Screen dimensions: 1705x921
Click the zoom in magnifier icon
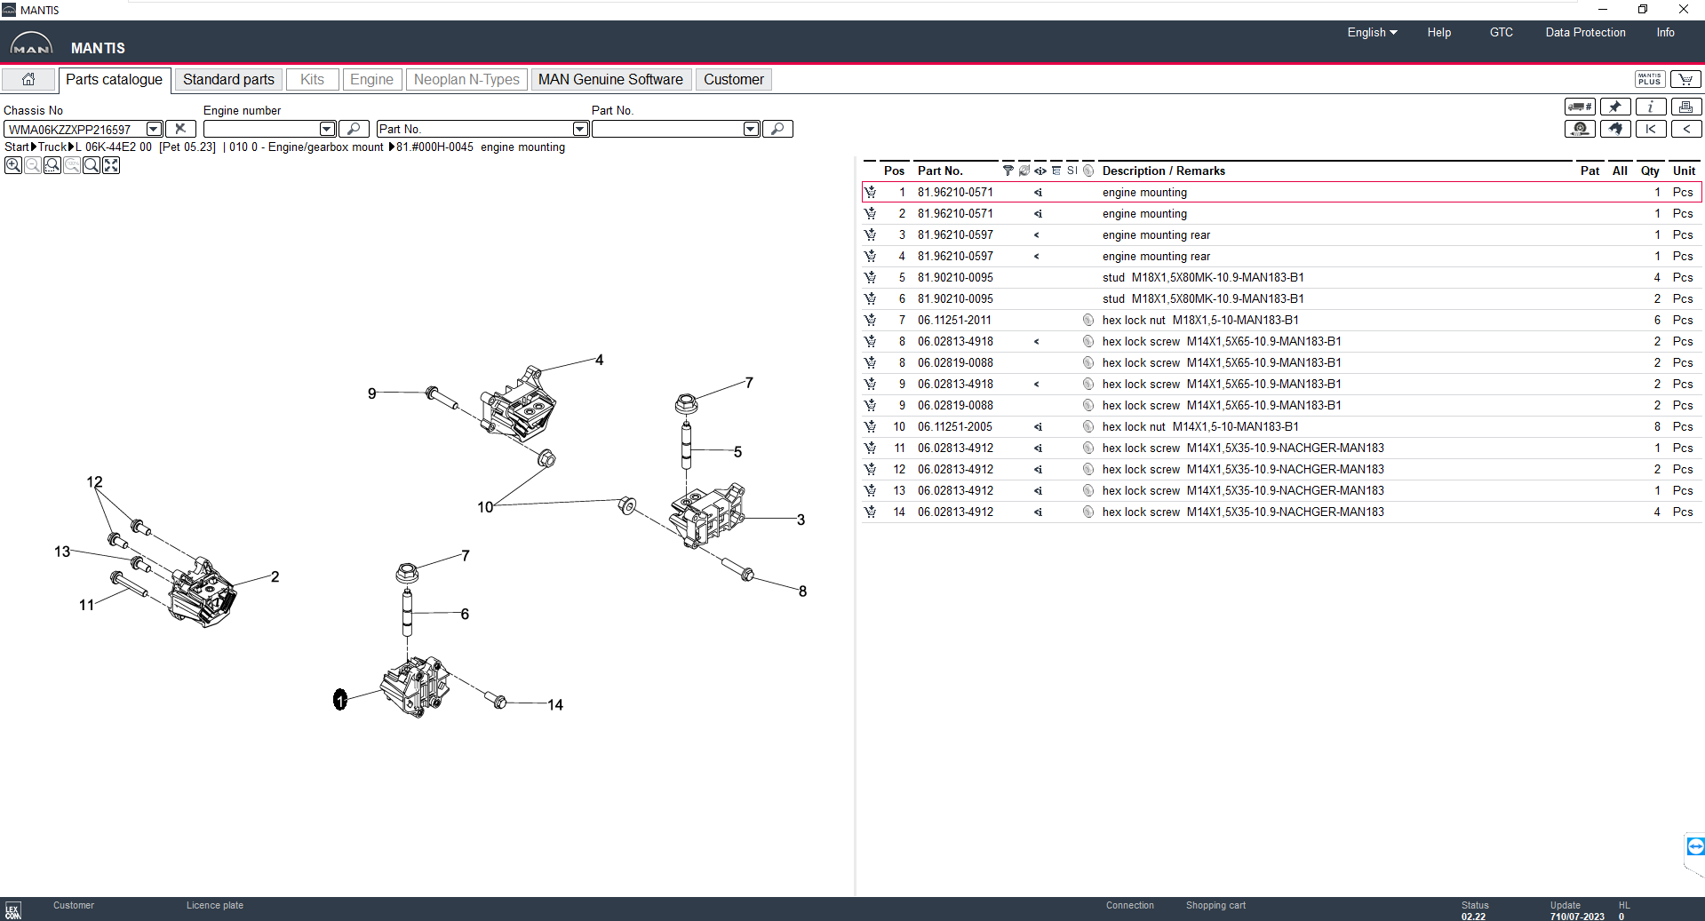[x=13, y=165]
